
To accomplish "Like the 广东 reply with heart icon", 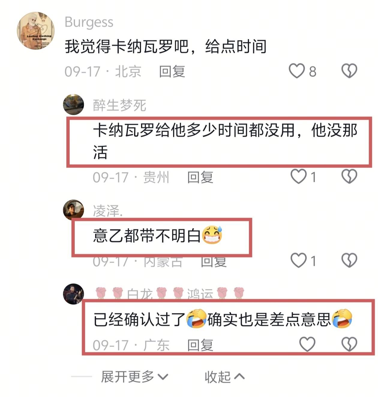I will click(x=307, y=344).
